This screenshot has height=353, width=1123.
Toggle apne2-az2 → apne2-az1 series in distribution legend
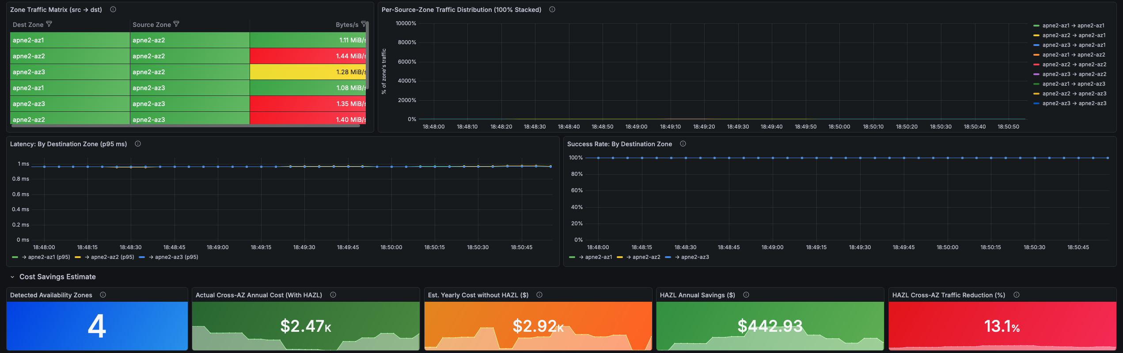pyautogui.click(x=1074, y=35)
